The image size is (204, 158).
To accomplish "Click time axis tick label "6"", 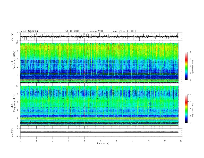I will coord(117,141).
